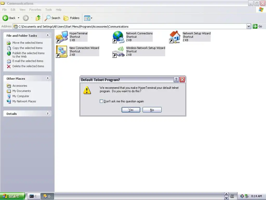Click the Wireless Network Setup Wizard name
266x200 pixels.
pyautogui.click(x=145, y=48)
